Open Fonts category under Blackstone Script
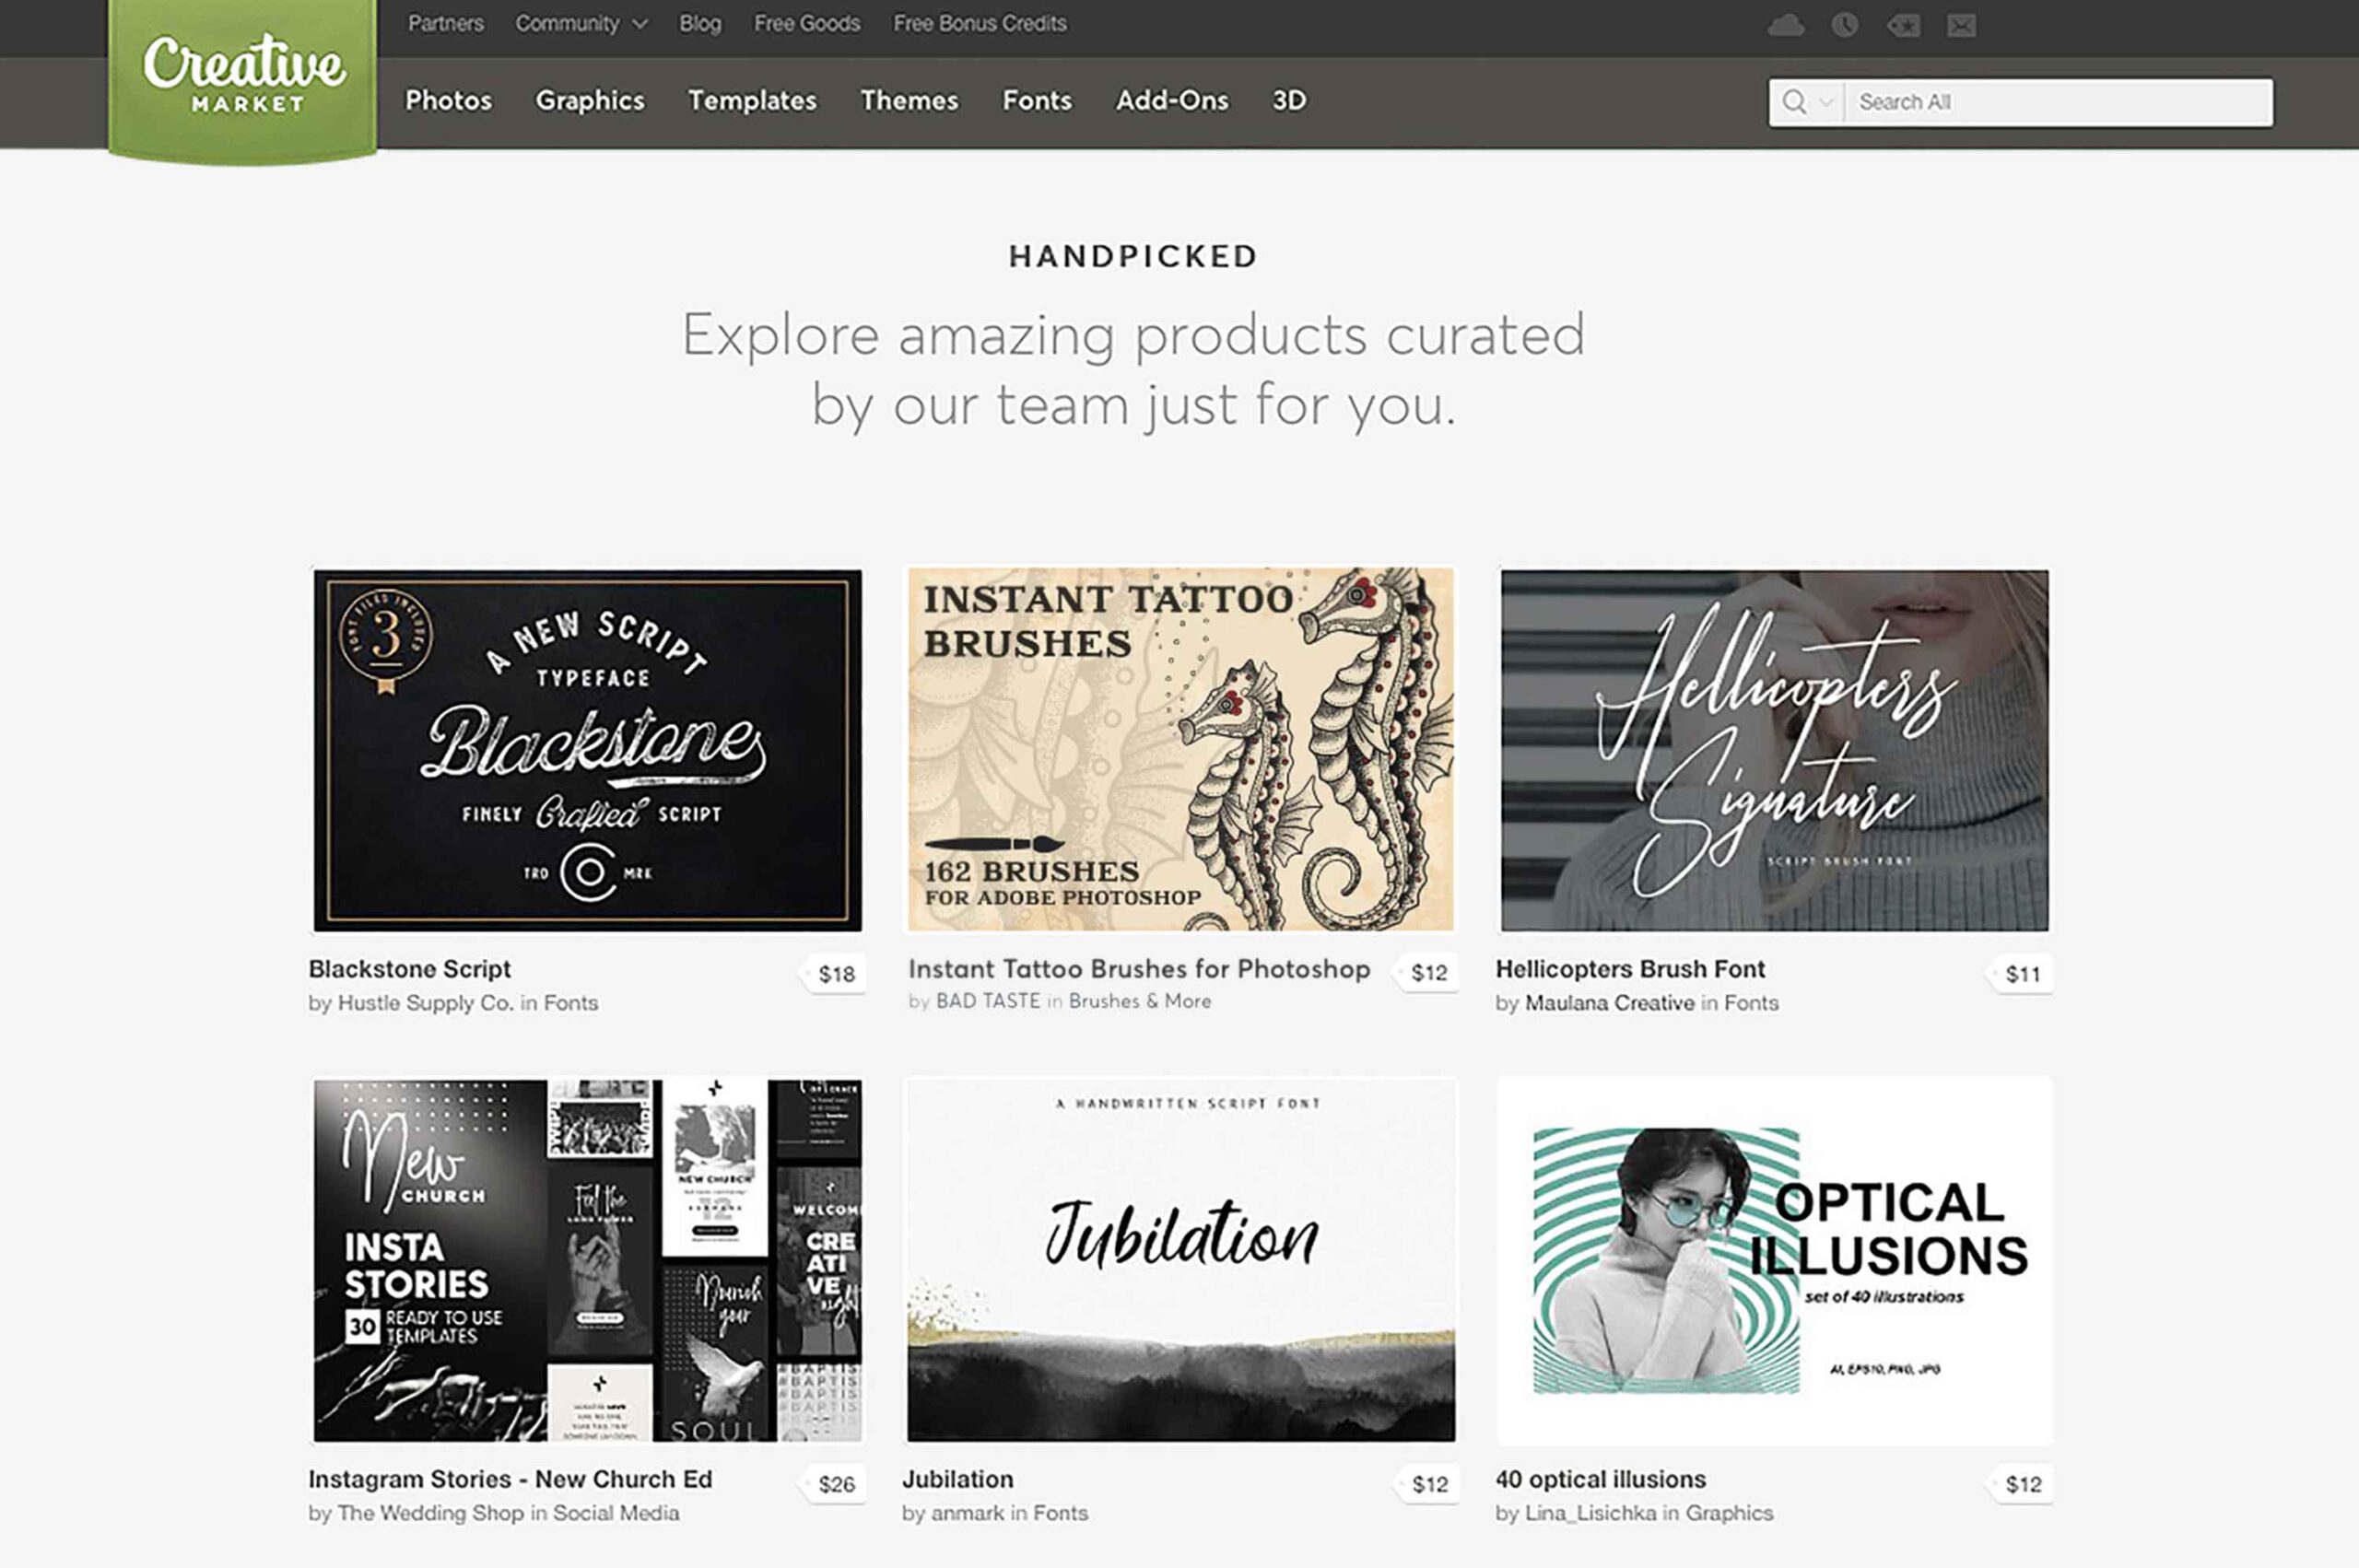The height and width of the screenshot is (1568, 2359). click(571, 1003)
